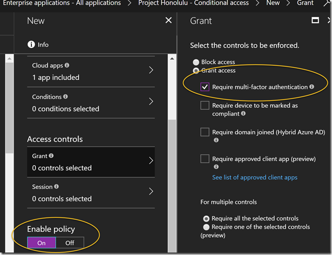The height and width of the screenshot is (255, 332).
Task: Expand the Conditions section
Action: tap(151, 102)
